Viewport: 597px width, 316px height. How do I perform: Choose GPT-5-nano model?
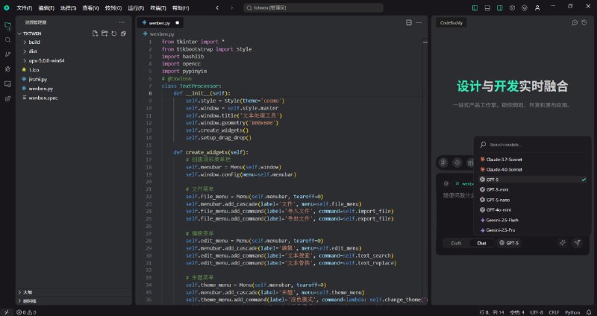(x=532, y=200)
